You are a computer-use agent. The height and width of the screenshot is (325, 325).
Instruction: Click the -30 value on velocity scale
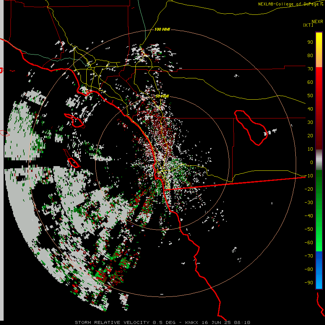[309, 203]
